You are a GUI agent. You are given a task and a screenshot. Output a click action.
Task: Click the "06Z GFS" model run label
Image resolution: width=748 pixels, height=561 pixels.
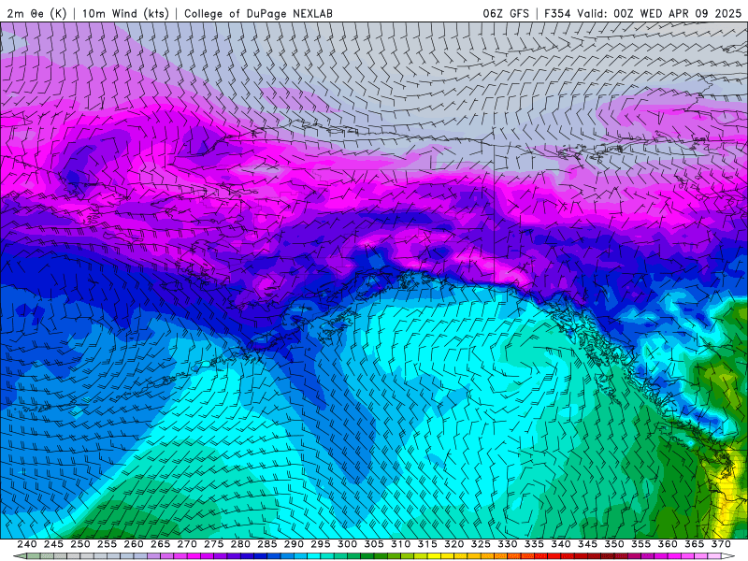click(506, 13)
